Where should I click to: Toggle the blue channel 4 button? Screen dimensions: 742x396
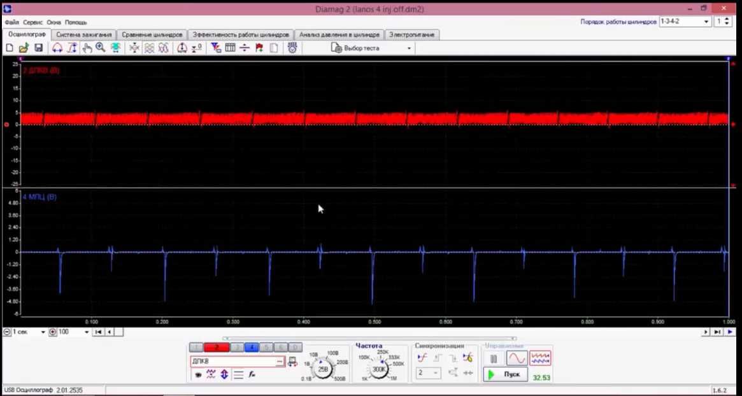click(252, 347)
